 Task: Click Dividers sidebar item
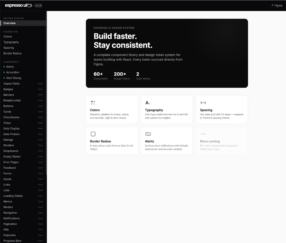[23, 145]
